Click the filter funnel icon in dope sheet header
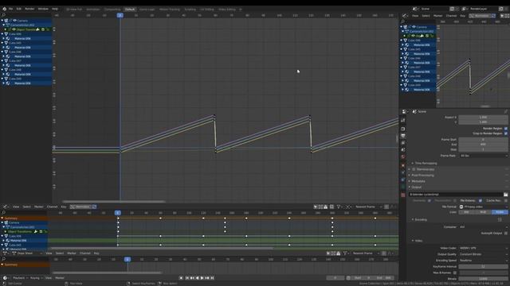 345,253
